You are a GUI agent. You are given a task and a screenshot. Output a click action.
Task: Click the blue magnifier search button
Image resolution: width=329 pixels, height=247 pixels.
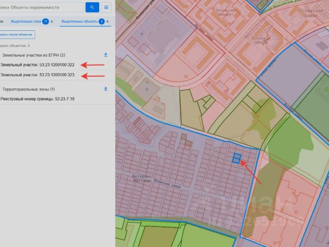92,8
